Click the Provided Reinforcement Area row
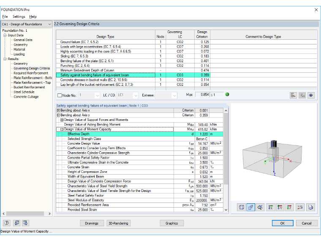Viewport: 321px width, 241px height. point(140,205)
